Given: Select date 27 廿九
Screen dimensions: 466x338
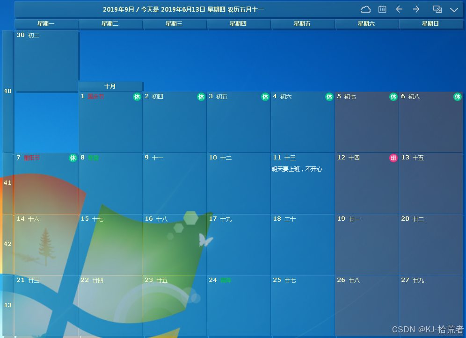Looking at the screenshot, I should coord(430,306).
